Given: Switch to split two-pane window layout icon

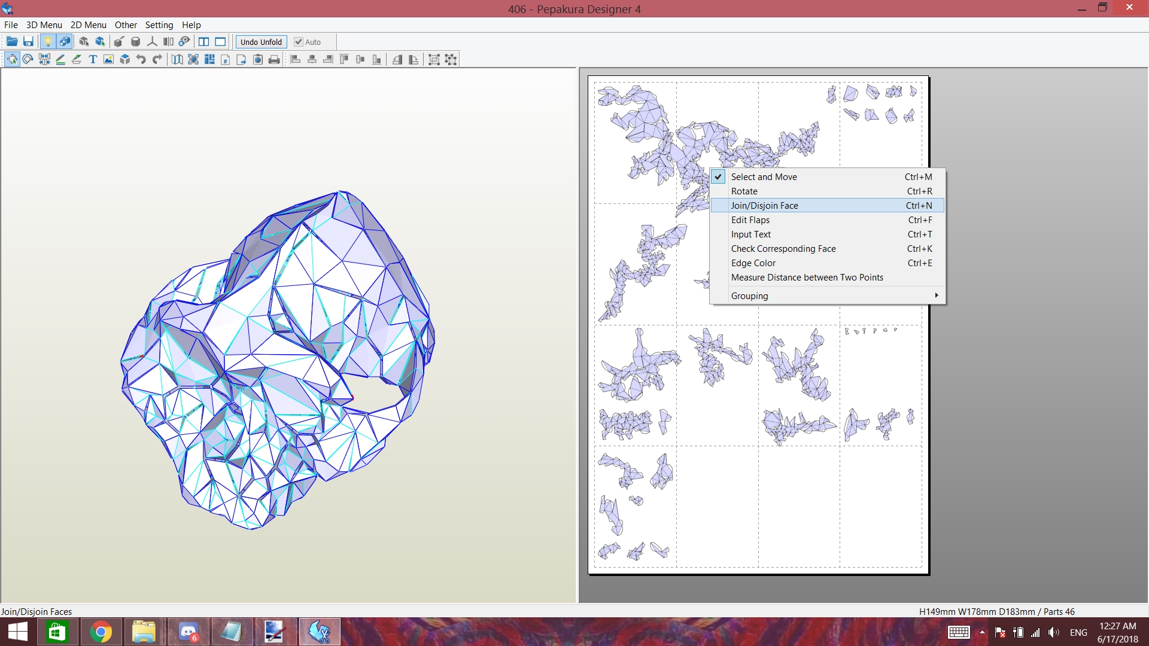Looking at the screenshot, I should 203,42.
